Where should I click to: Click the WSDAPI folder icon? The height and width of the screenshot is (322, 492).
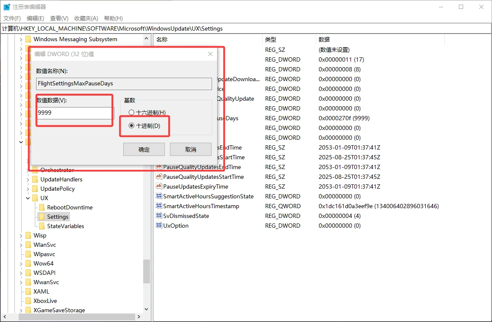28,273
